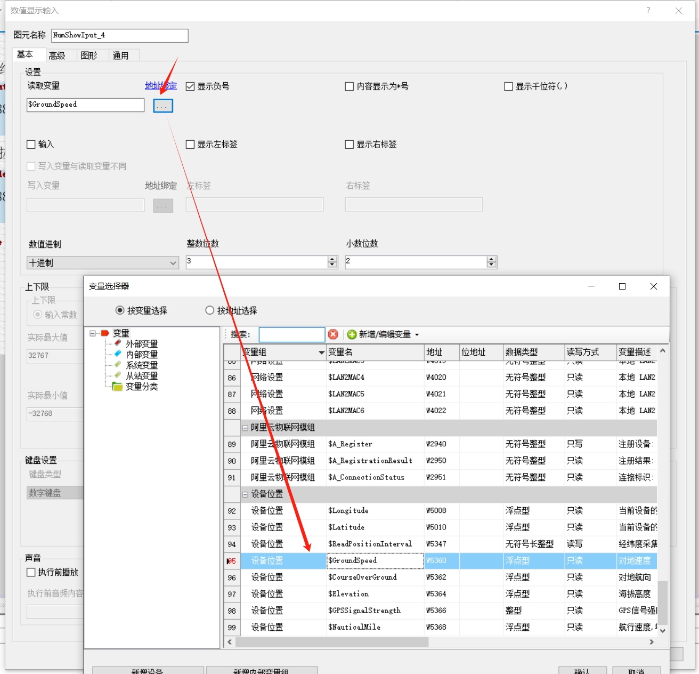Click the 新增设备 button

pos(148,670)
